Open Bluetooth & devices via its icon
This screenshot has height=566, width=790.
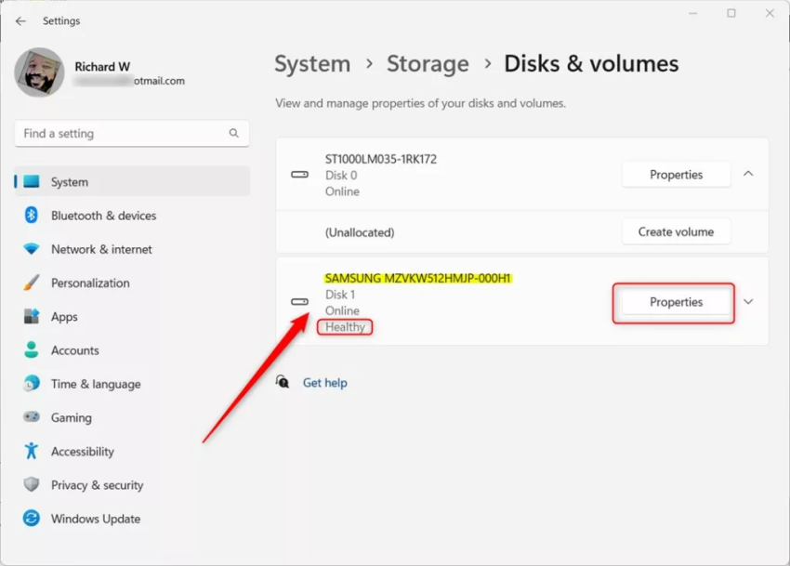click(x=32, y=216)
